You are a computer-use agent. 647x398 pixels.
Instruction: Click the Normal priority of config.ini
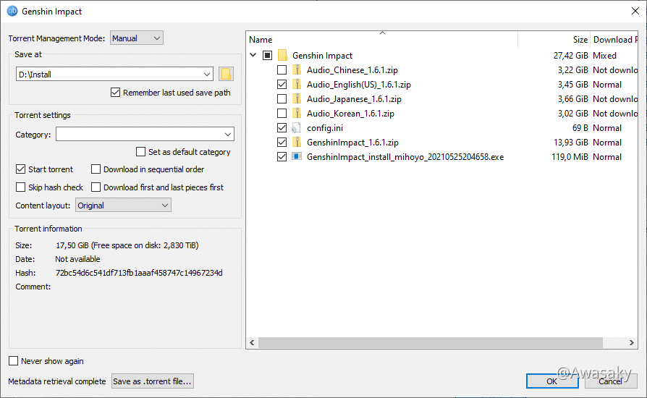[x=607, y=128]
